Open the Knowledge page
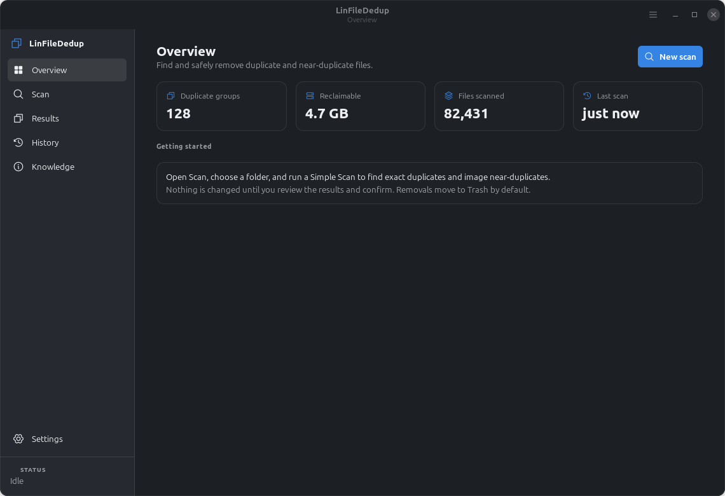725x496 pixels. (x=67, y=167)
